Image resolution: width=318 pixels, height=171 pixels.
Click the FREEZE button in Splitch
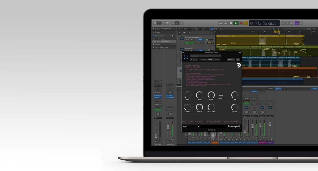tap(220, 95)
